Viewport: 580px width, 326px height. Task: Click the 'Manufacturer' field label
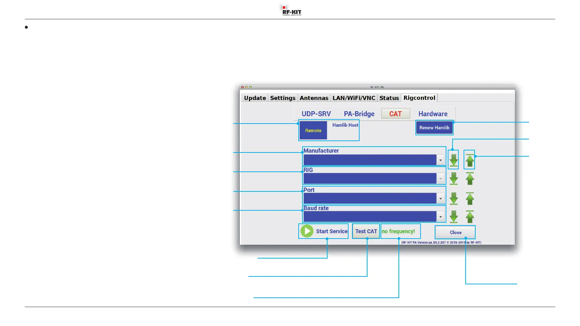[x=321, y=151]
